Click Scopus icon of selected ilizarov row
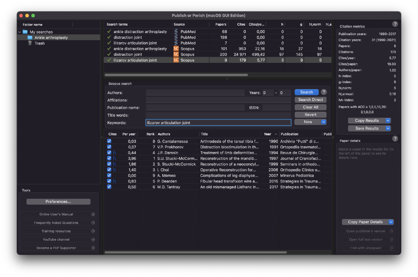 176,60
